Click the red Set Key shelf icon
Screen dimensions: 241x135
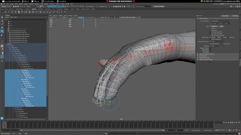click(x=62, y=12)
